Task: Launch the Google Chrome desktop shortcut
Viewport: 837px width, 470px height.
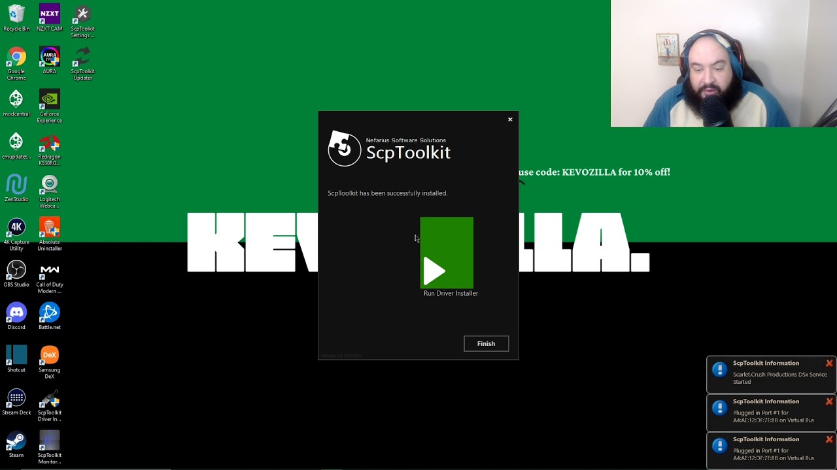Action: click(x=16, y=63)
